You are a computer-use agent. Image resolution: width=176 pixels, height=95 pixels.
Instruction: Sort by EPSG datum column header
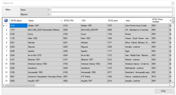[x=18, y=21]
